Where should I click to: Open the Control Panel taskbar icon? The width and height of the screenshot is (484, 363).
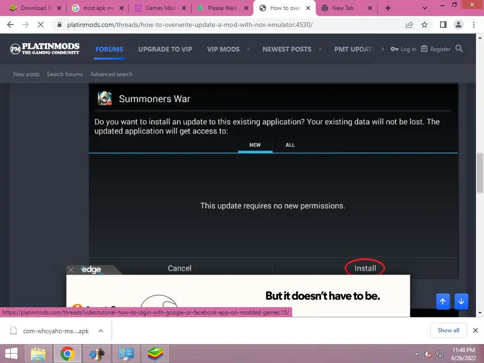tap(126, 354)
